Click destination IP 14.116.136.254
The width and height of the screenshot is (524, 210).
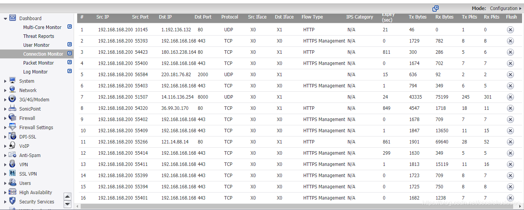click(177, 97)
